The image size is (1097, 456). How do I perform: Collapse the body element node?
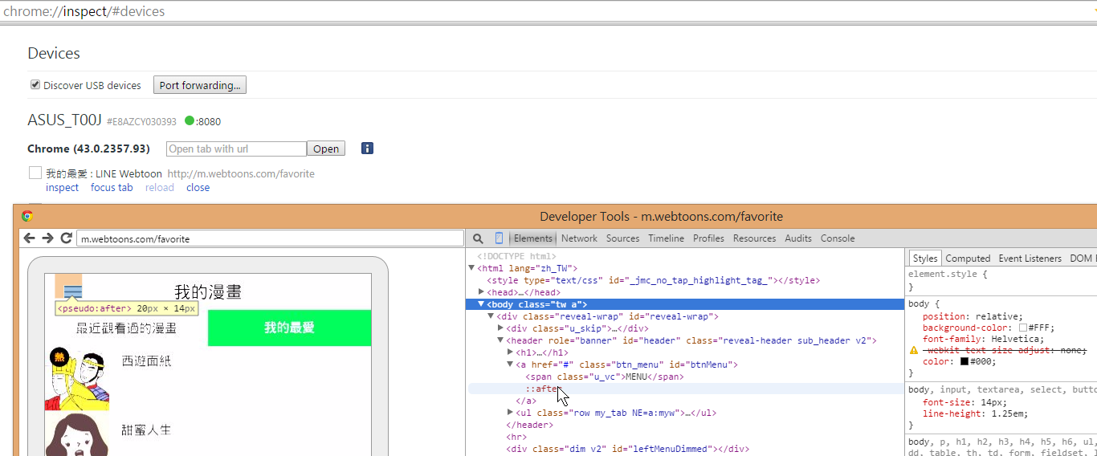pyautogui.click(x=481, y=304)
